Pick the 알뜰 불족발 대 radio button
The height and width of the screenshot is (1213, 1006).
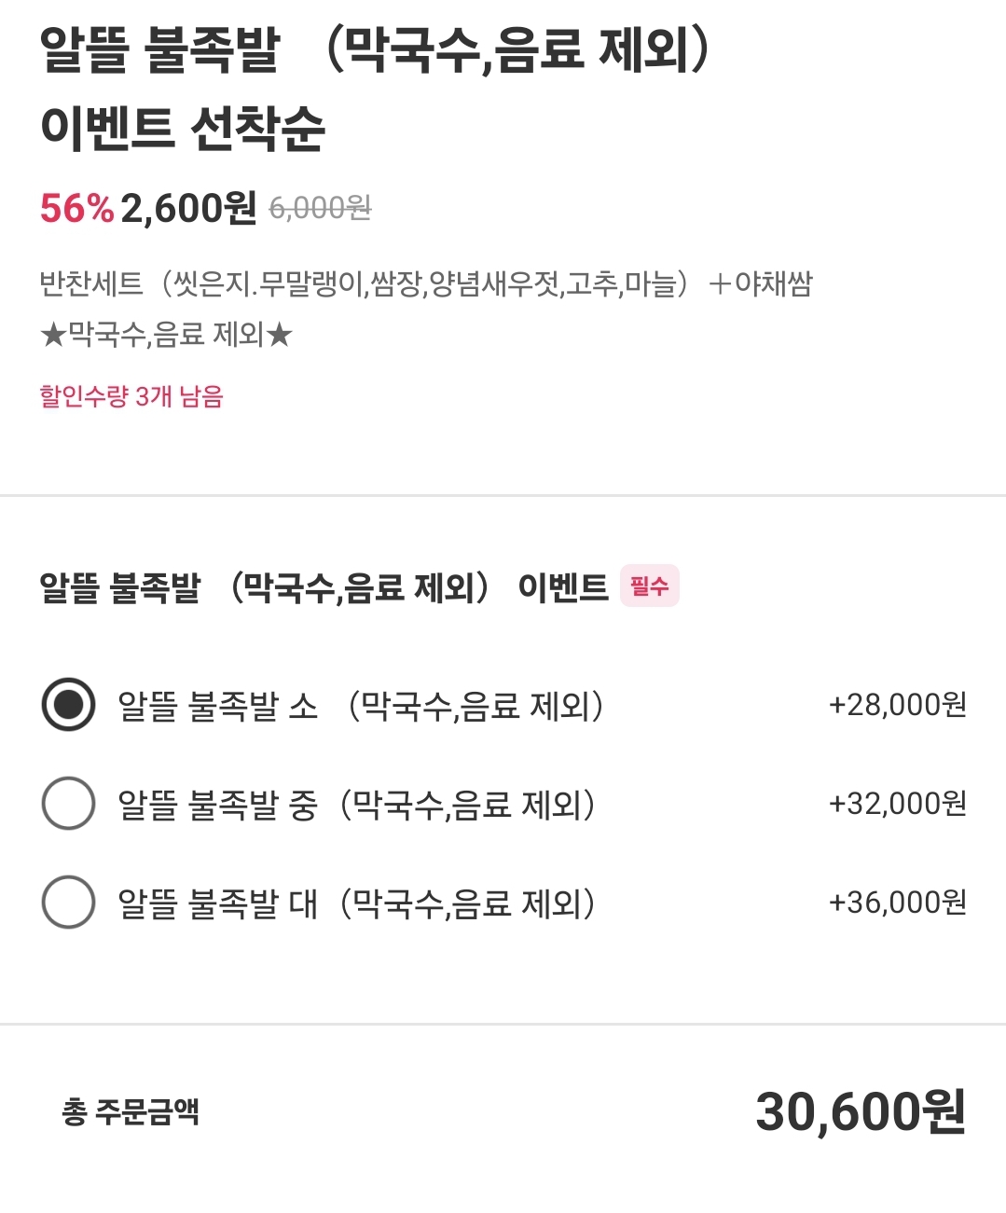coord(69,902)
